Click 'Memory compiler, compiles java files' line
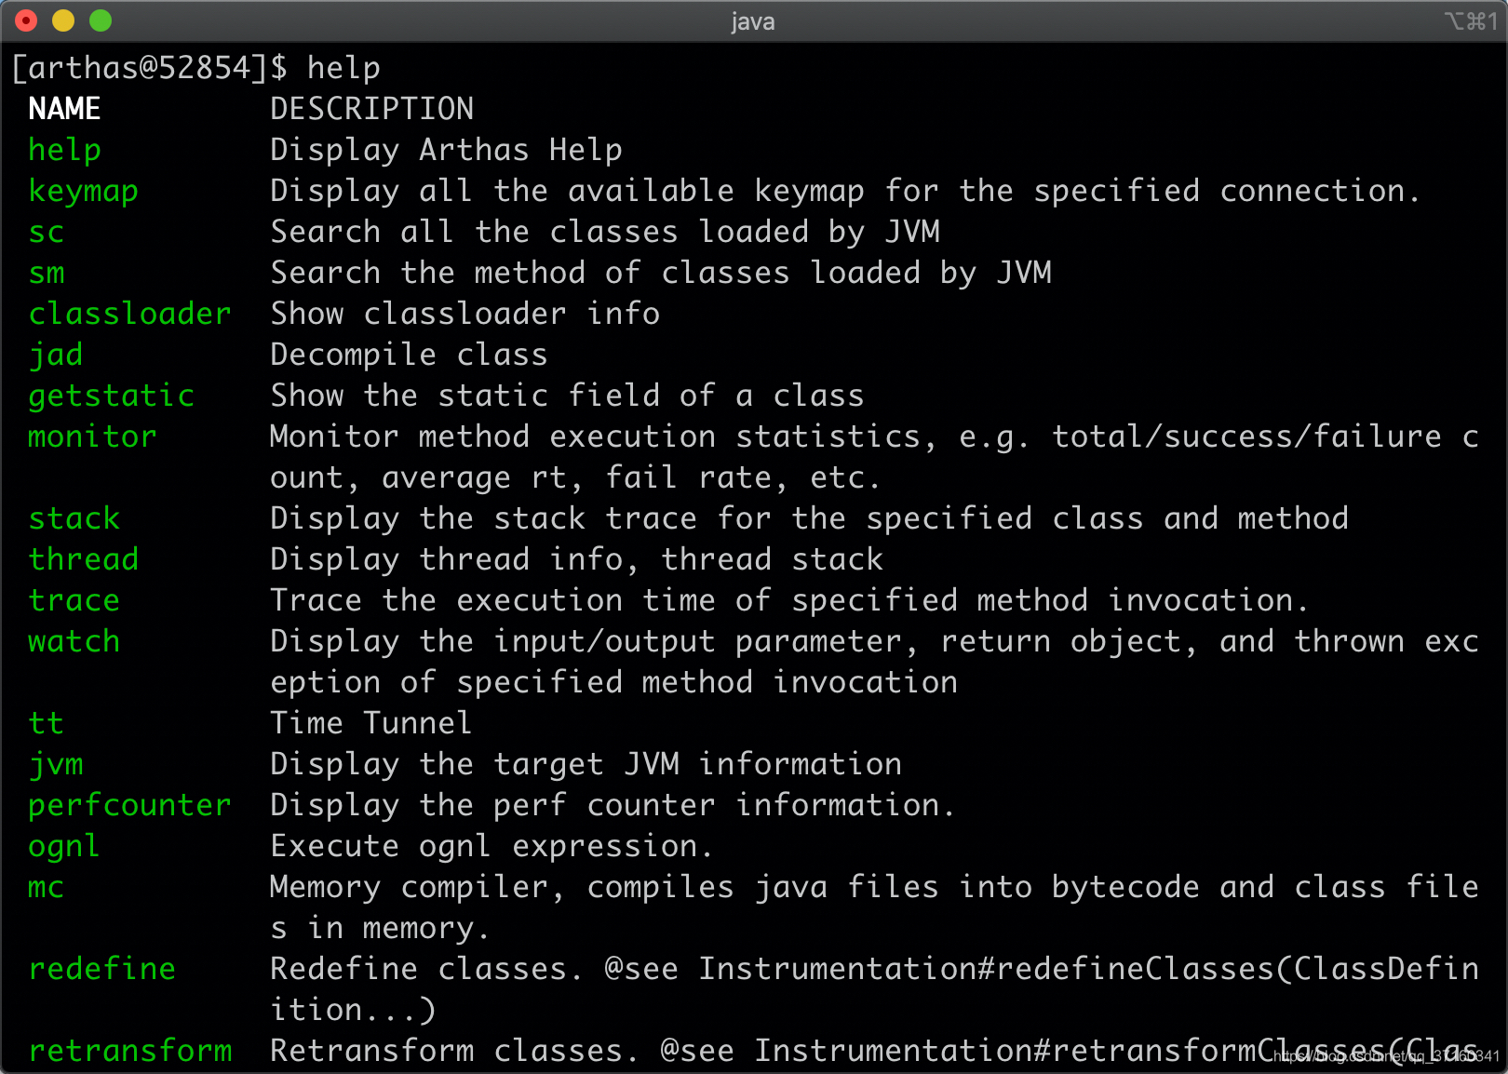 875,887
